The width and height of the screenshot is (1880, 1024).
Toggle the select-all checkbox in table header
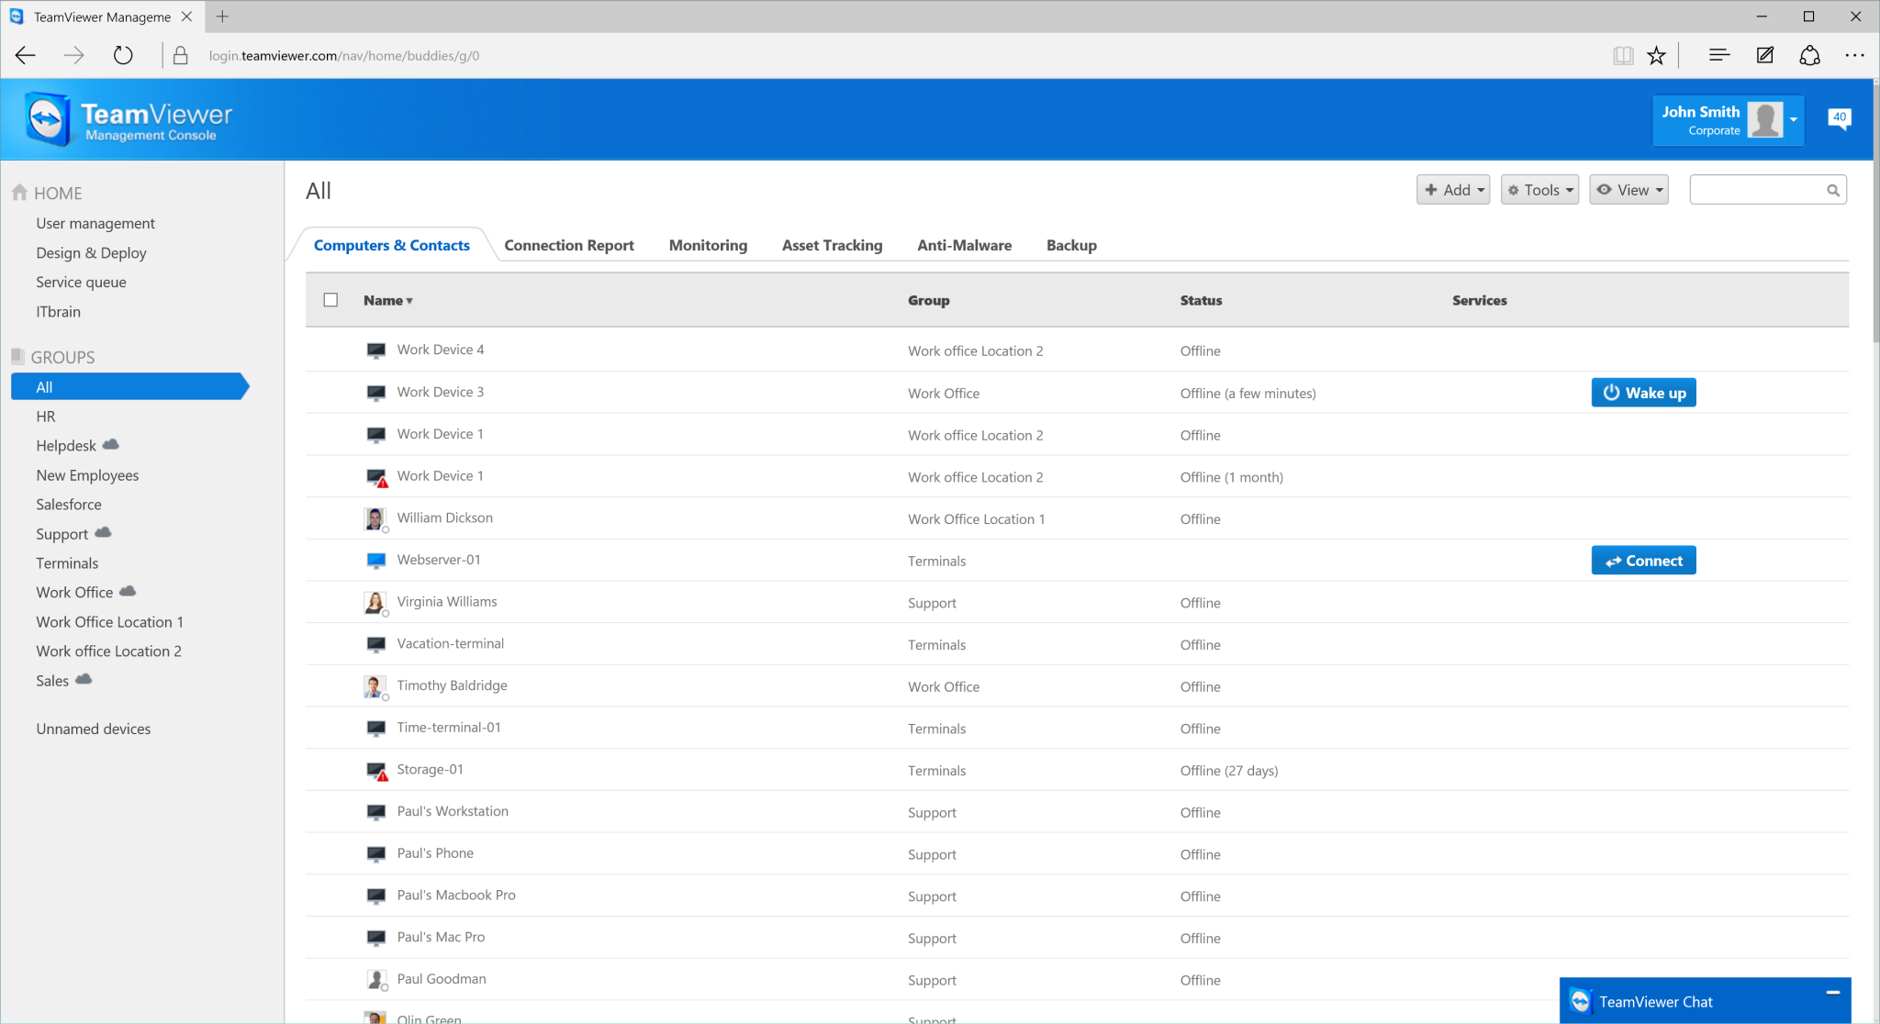[330, 300]
